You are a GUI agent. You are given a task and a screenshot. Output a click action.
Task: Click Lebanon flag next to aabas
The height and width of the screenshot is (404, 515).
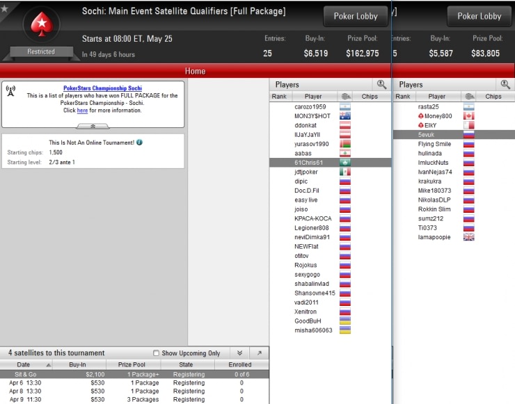pos(345,153)
